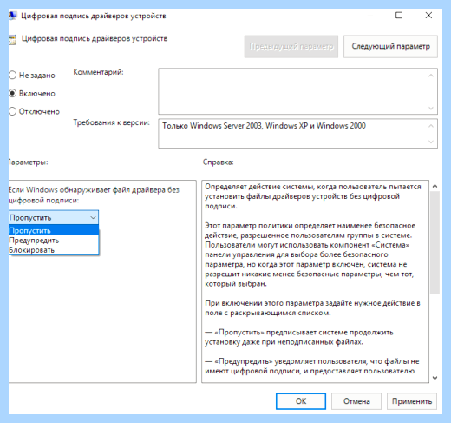The height and width of the screenshot is (423, 451).
Task: Select the 'Включено' radio button
Action: 12,93
